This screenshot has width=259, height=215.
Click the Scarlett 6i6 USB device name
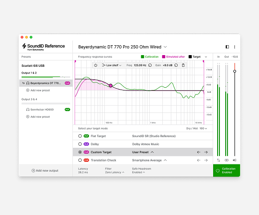pos(33,66)
